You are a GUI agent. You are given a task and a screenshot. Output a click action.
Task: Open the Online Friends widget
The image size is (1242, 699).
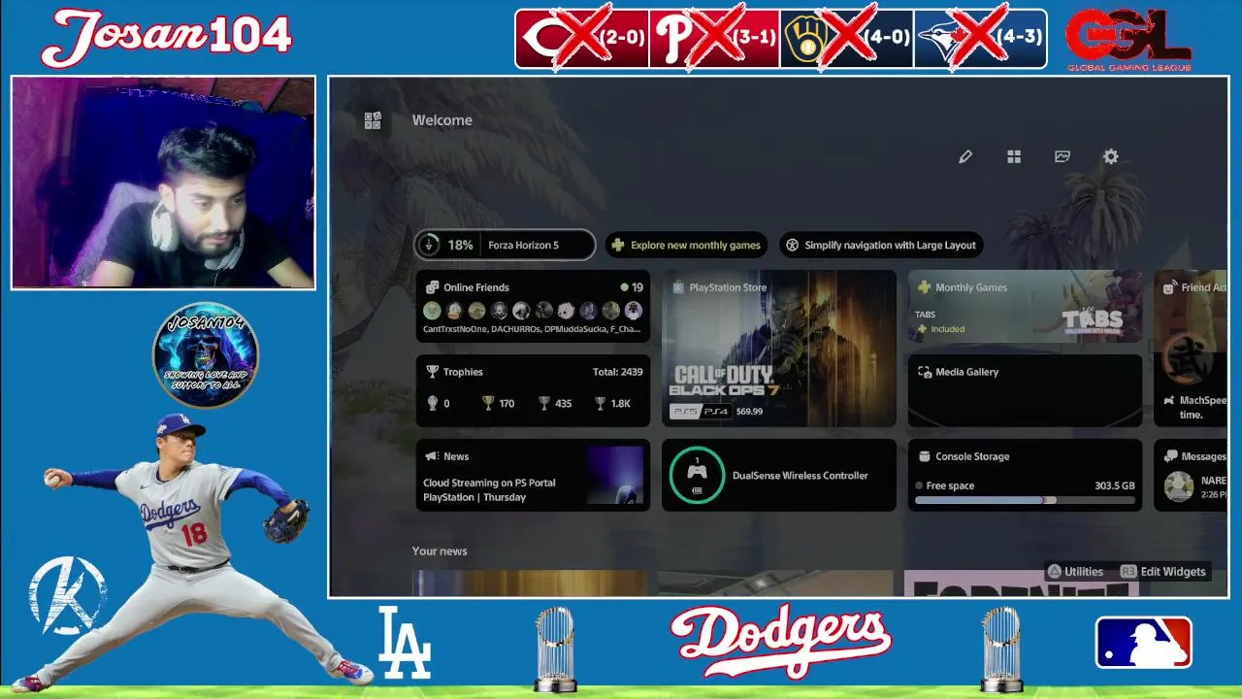click(x=533, y=307)
